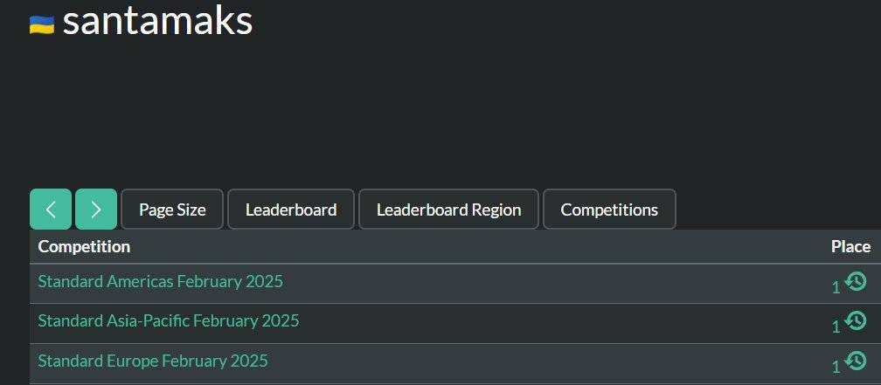Click the Competition column header
The image size is (881, 385).
click(x=84, y=247)
